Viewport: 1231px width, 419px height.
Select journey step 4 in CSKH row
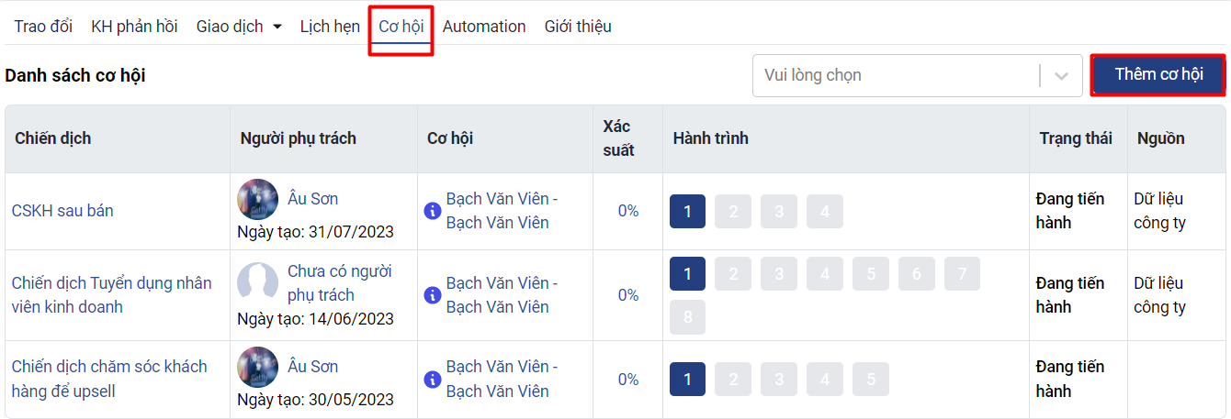825,212
